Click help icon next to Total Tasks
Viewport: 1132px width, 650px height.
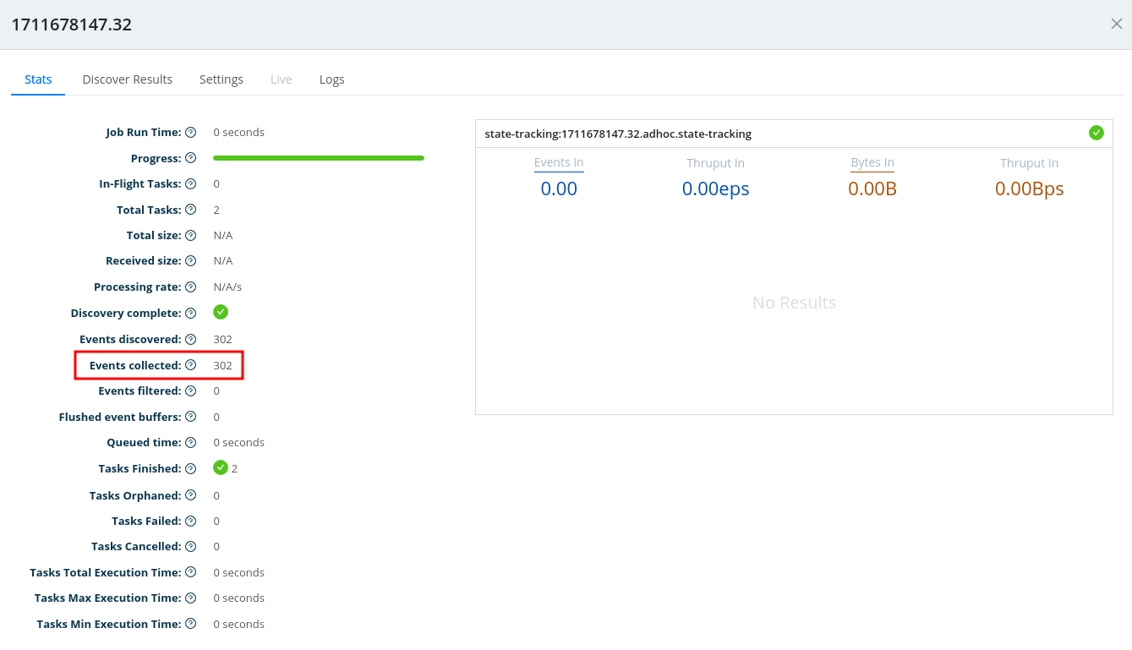pos(191,210)
